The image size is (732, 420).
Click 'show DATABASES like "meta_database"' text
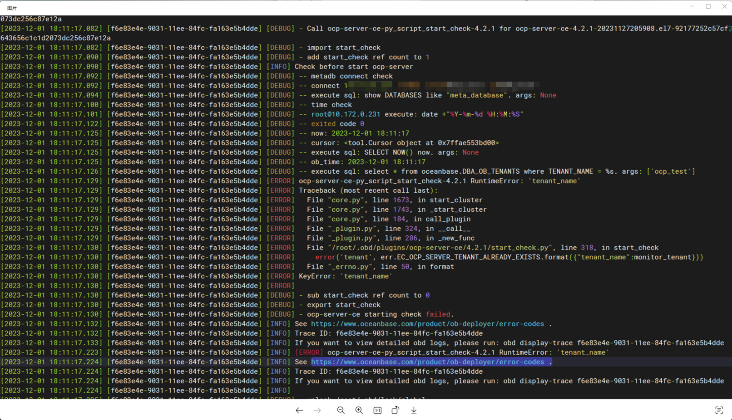point(436,95)
